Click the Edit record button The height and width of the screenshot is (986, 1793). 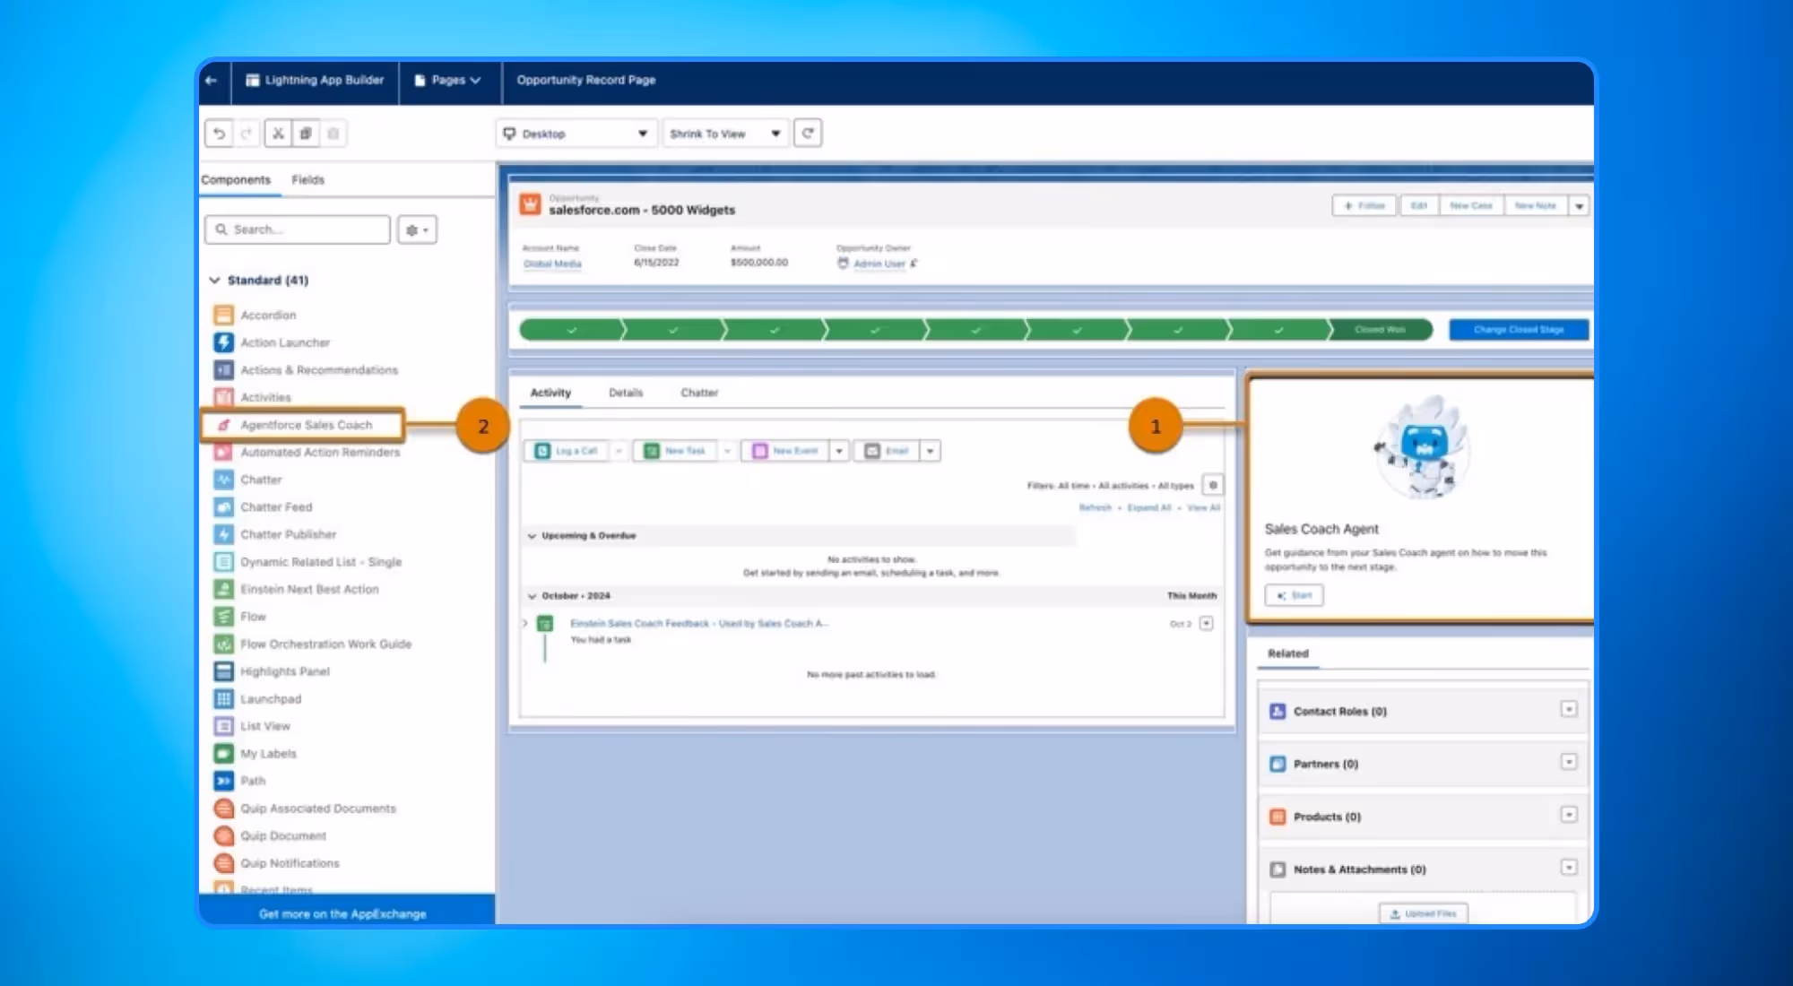tap(1418, 206)
